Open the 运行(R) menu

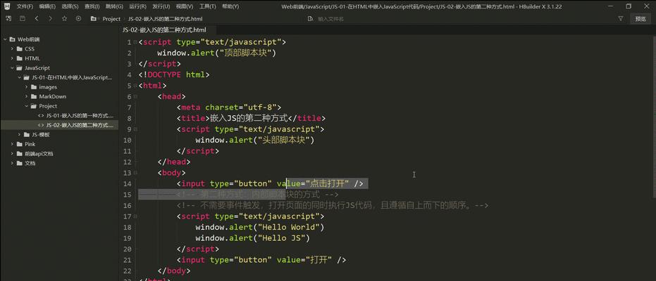(137, 6)
